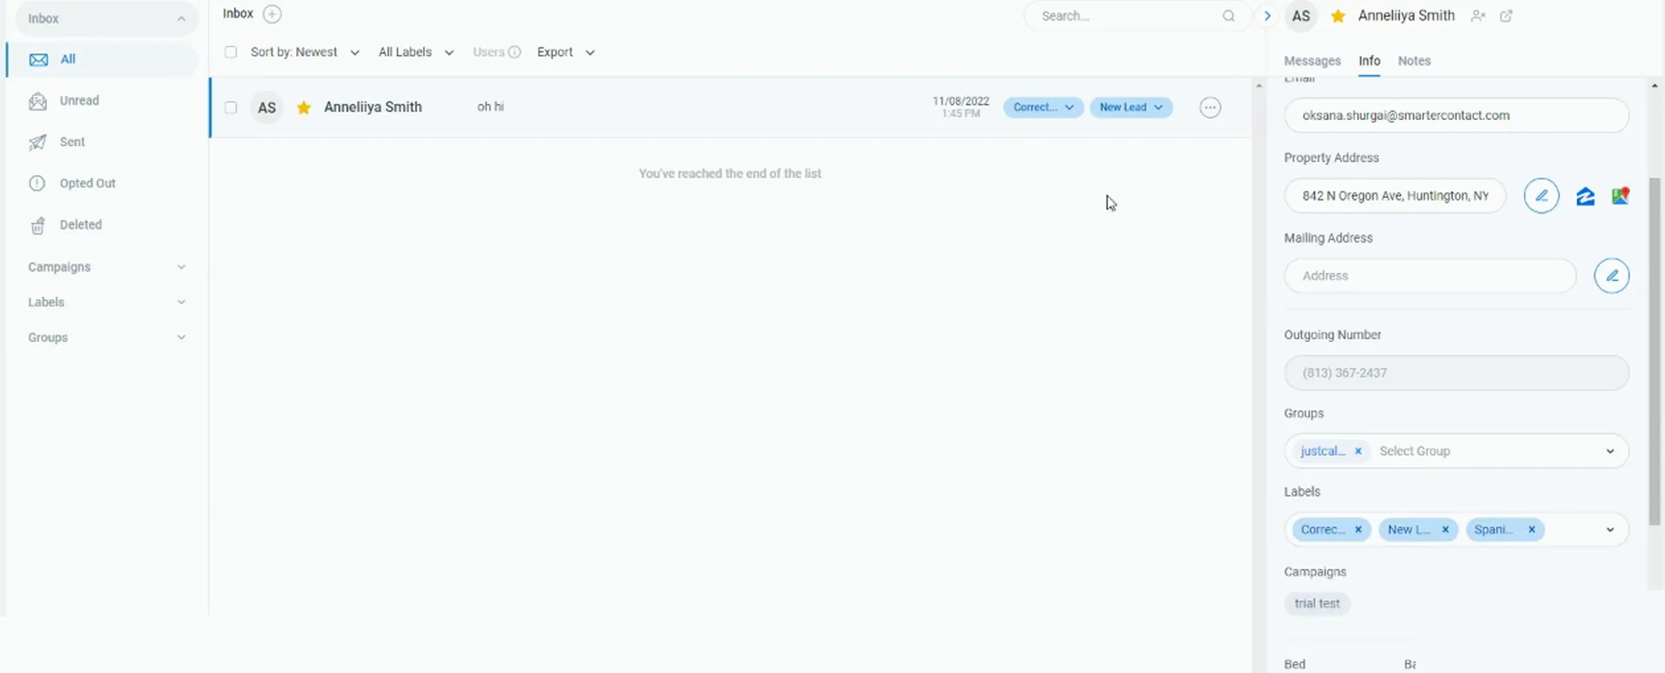Remove the New L... label tag
This screenshot has width=1665, height=673.
pyautogui.click(x=1445, y=529)
